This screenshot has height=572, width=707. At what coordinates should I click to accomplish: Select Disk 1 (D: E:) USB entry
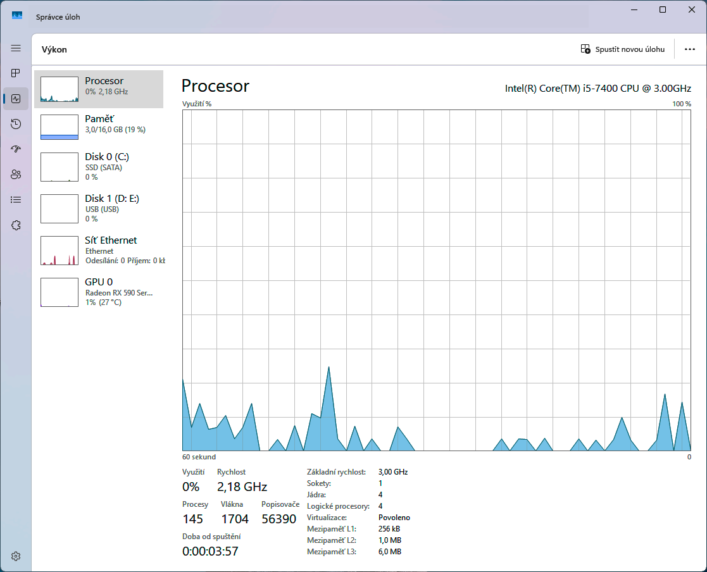[99, 208]
